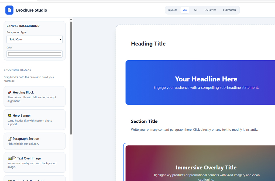Viewport: 275px width, 181px height.
Task: Click the notepad icon on Paragraph Section
Action: (x=9, y=139)
